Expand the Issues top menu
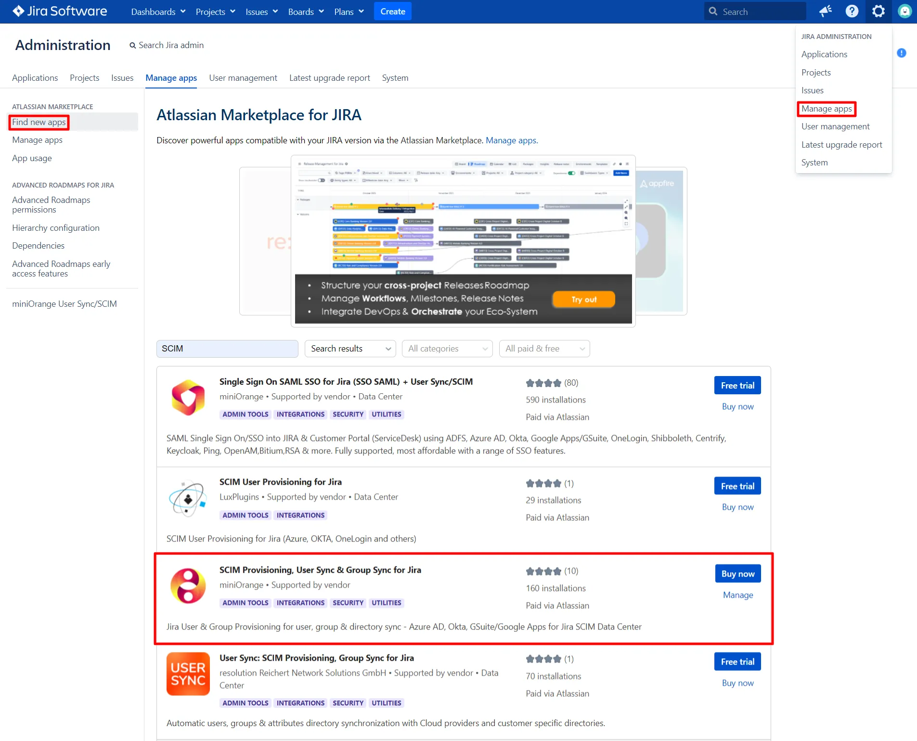 click(x=261, y=12)
